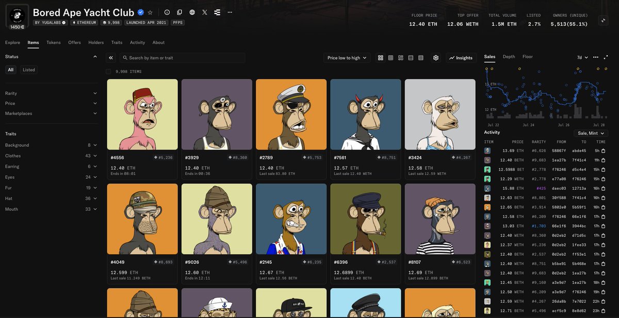
Task: Open ape #4556 with the red fez
Action: (x=142, y=129)
